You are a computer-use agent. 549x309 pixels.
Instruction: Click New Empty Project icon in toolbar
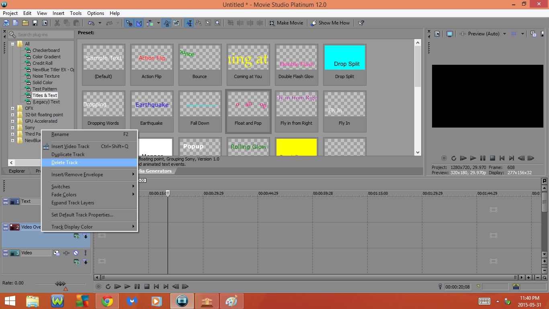click(x=16, y=23)
